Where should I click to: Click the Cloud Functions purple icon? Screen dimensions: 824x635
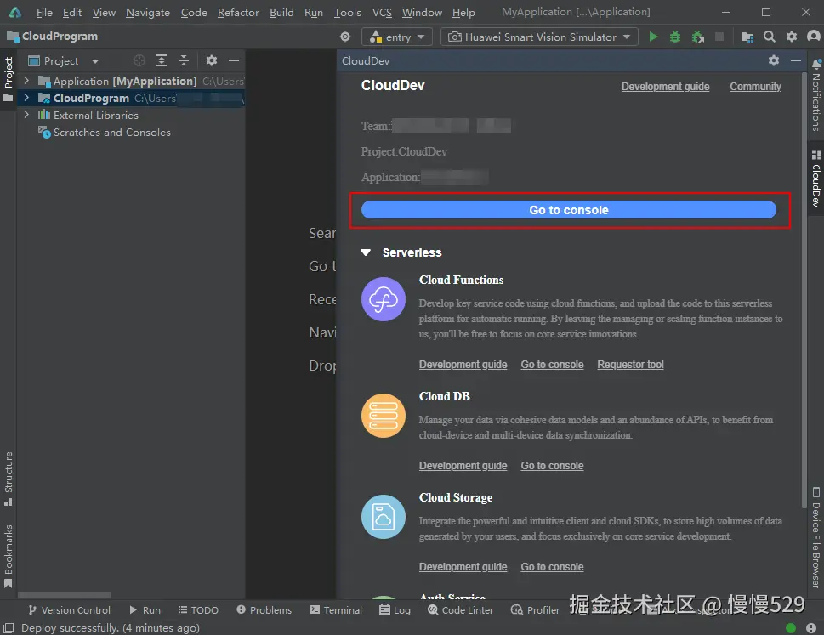[x=384, y=299]
